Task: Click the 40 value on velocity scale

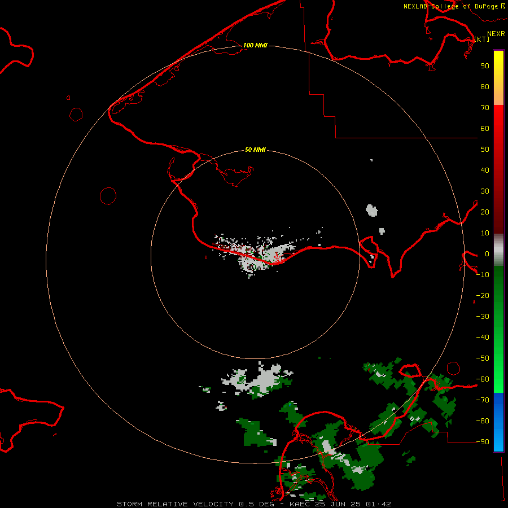Action: click(485, 170)
